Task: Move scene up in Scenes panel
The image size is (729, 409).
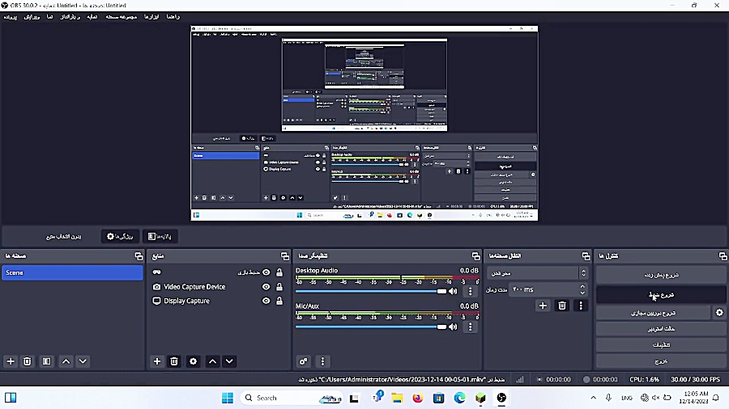Action: [x=66, y=361]
